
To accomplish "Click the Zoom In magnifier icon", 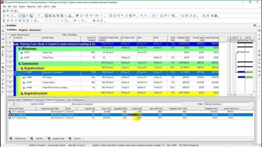I will (142, 16).
